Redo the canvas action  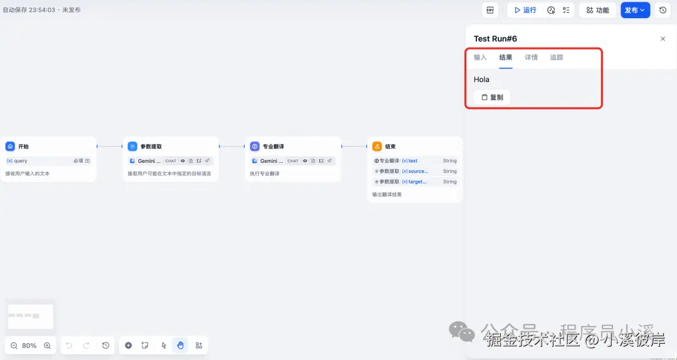click(x=86, y=346)
